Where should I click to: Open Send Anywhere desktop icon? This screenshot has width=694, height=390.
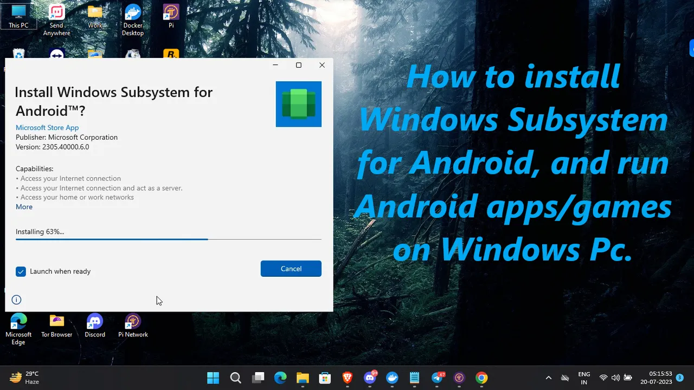pos(56,14)
